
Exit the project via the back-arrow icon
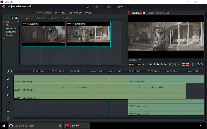(x=4, y=6)
